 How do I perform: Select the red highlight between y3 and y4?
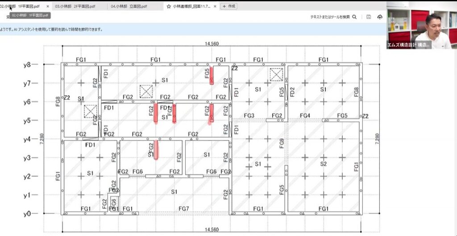click(x=156, y=149)
